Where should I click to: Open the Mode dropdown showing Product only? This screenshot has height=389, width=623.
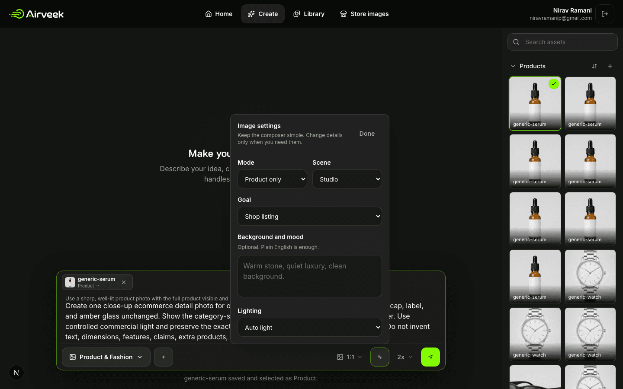click(272, 179)
